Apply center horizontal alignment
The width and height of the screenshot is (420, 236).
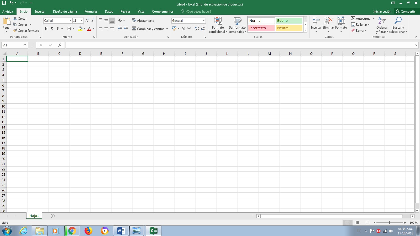(106, 29)
